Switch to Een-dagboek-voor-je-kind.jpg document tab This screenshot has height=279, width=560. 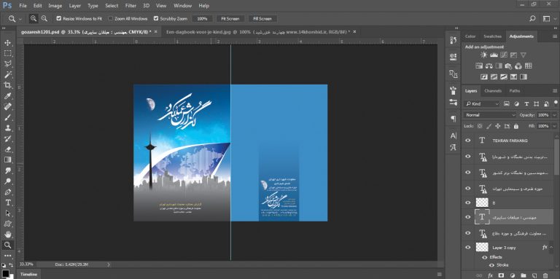258,32
